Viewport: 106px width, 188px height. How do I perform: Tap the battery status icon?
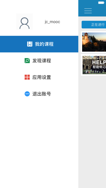[x=101, y=3]
